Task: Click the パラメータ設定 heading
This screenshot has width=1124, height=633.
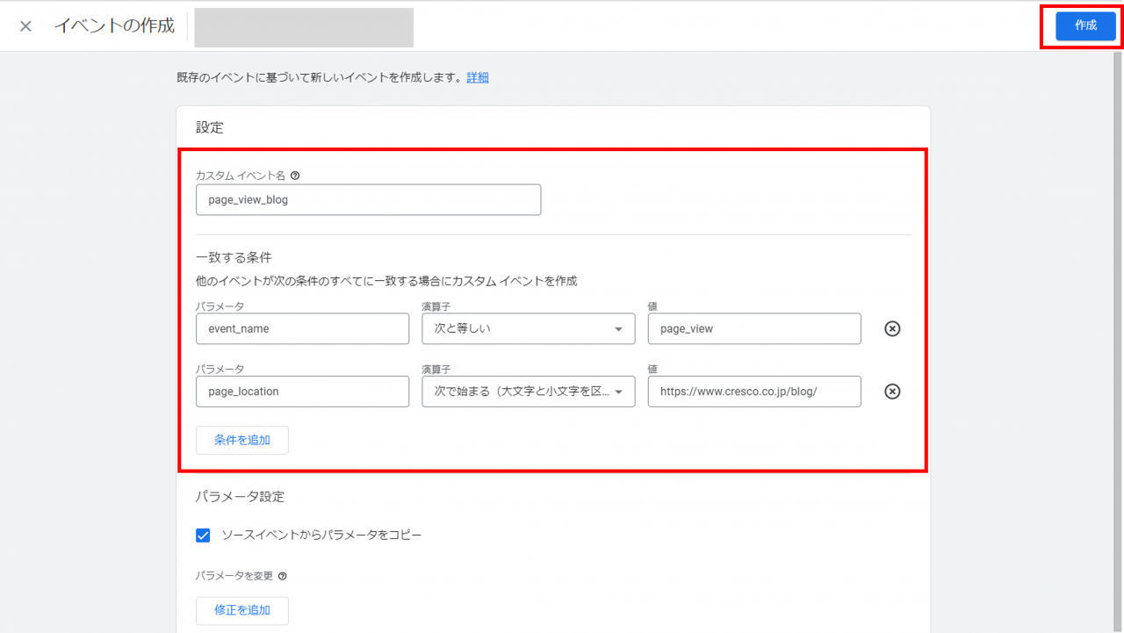Action: tap(240, 496)
